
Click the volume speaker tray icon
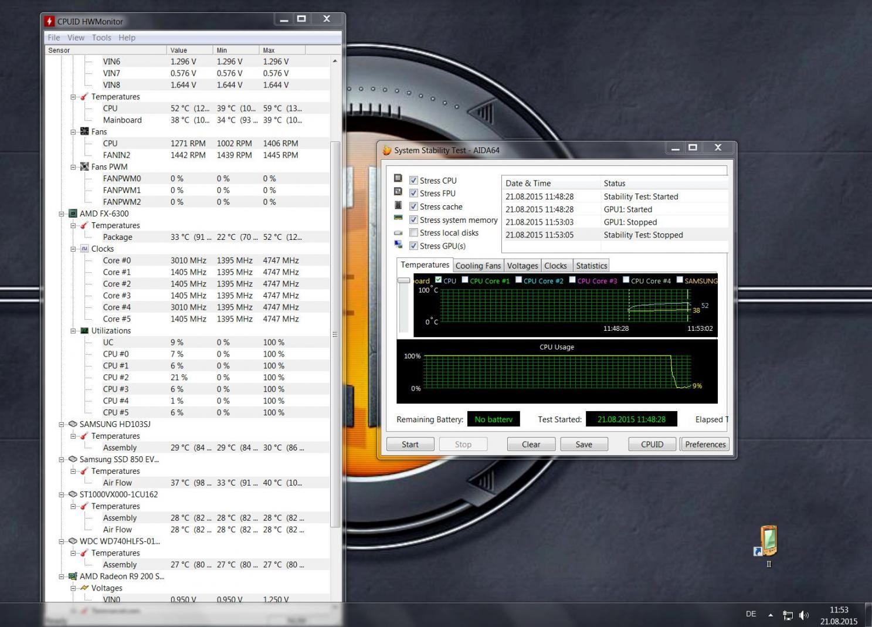(x=804, y=615)
